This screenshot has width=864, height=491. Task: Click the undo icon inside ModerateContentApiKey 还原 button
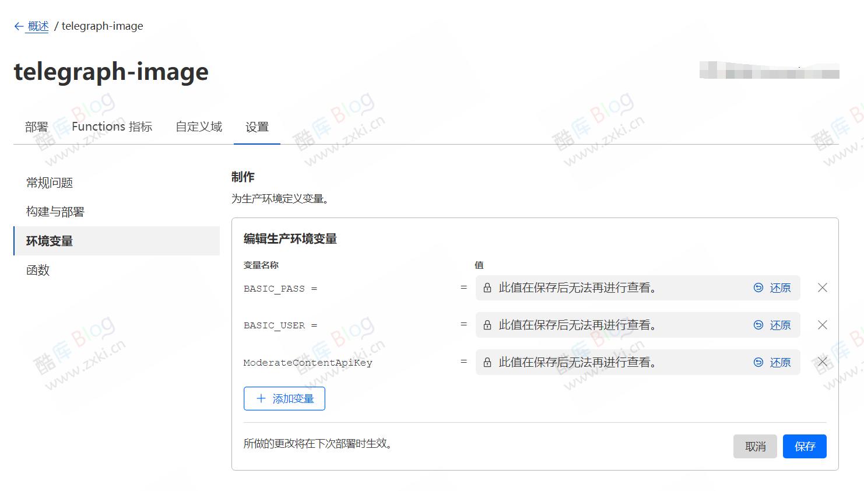(x=758, y=362)
